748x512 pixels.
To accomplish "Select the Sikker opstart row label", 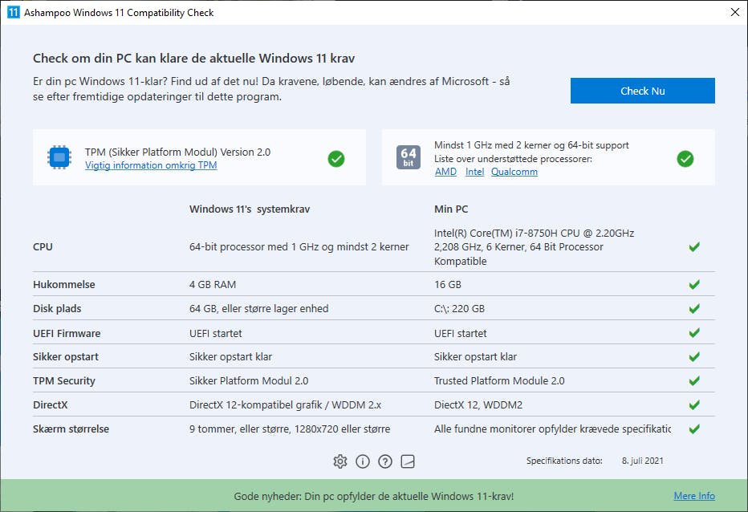I will (65, 356).
